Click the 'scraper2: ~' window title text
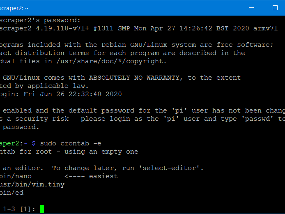Image resolution: width=285 pixels, height=214 pixels. [14, 8]
